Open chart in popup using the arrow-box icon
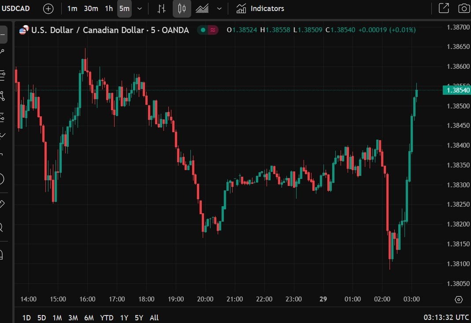This screenshot has height=323, width=471. click(x=444, y=8)
